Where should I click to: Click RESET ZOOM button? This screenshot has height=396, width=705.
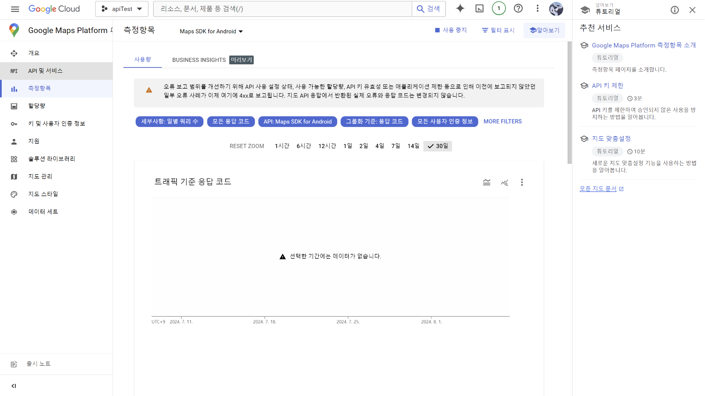tap(247, 146)
